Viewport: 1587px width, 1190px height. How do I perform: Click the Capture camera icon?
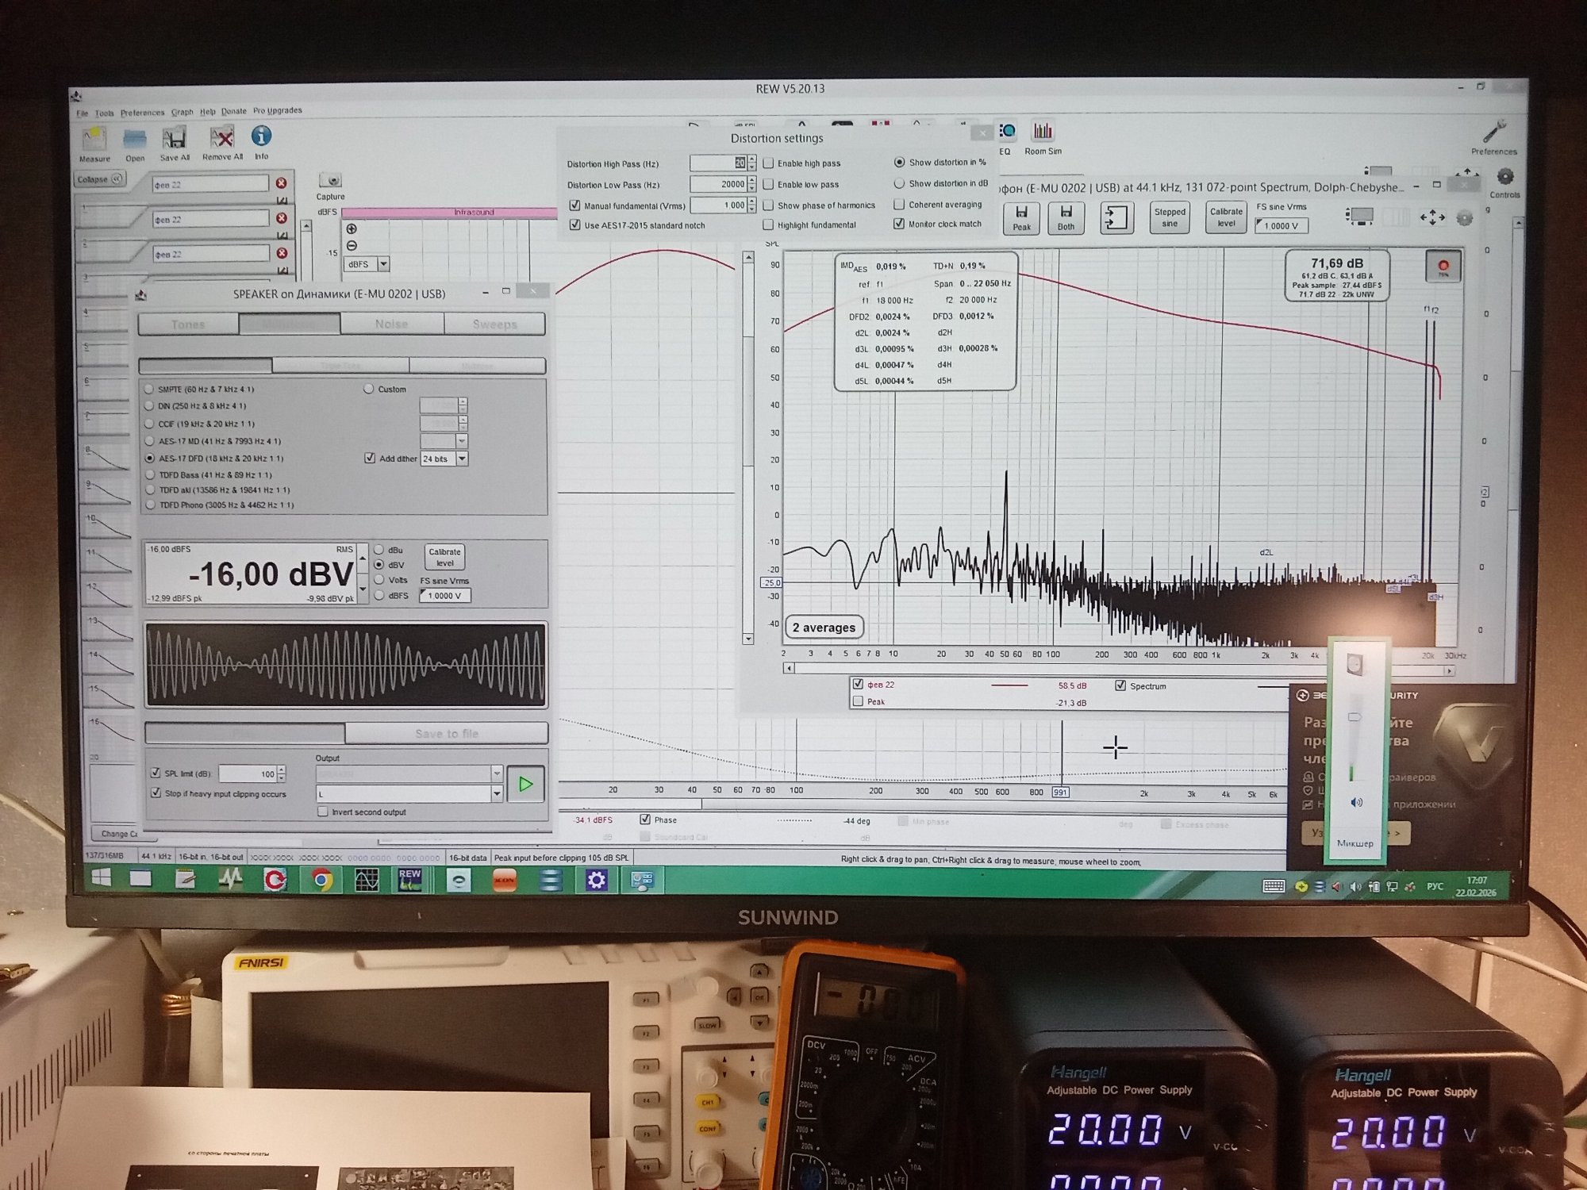click(330, 181)
